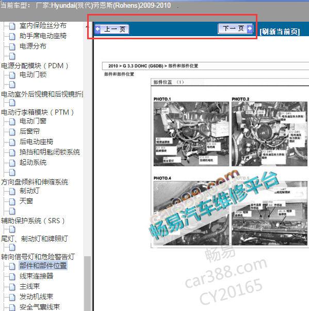Screen dimensions: 309x311
Task: Click page icon above 辅助保护系统（SRS）
Action: point(12,211)
